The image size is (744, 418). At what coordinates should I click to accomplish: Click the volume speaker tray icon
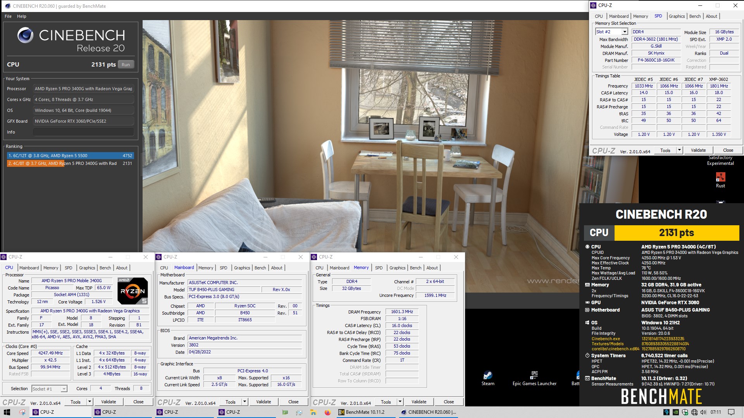[x=703, y=412]
